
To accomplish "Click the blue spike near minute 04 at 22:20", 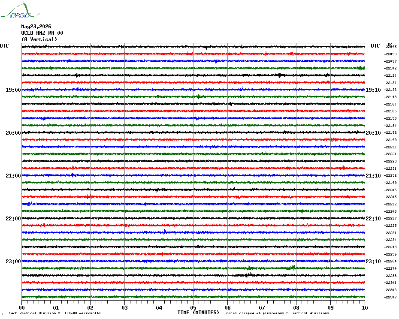I will click(x=165, y=232).
